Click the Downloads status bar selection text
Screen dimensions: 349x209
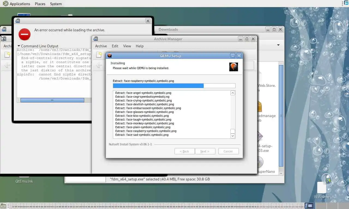coord(160,179)
